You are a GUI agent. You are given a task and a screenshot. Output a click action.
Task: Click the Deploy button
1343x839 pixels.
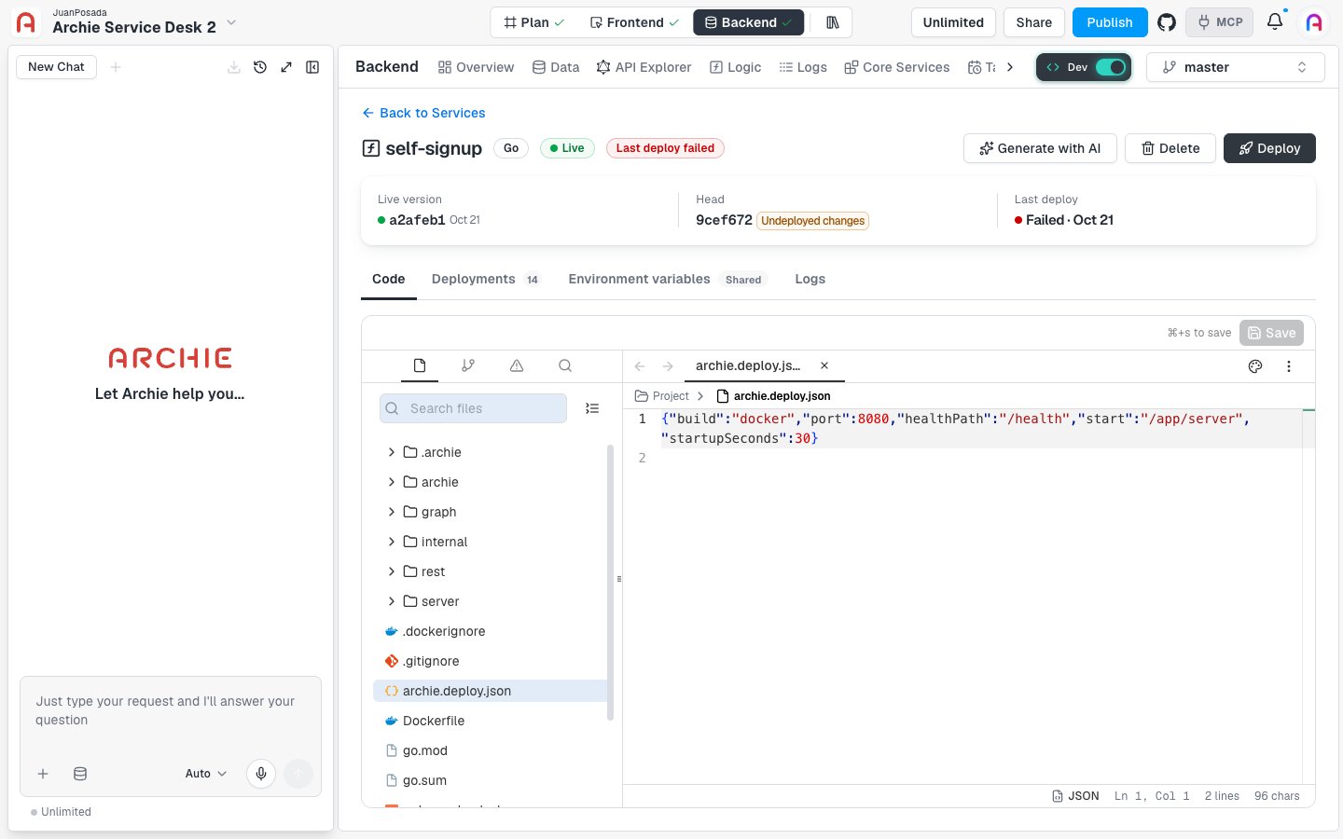1269,148
